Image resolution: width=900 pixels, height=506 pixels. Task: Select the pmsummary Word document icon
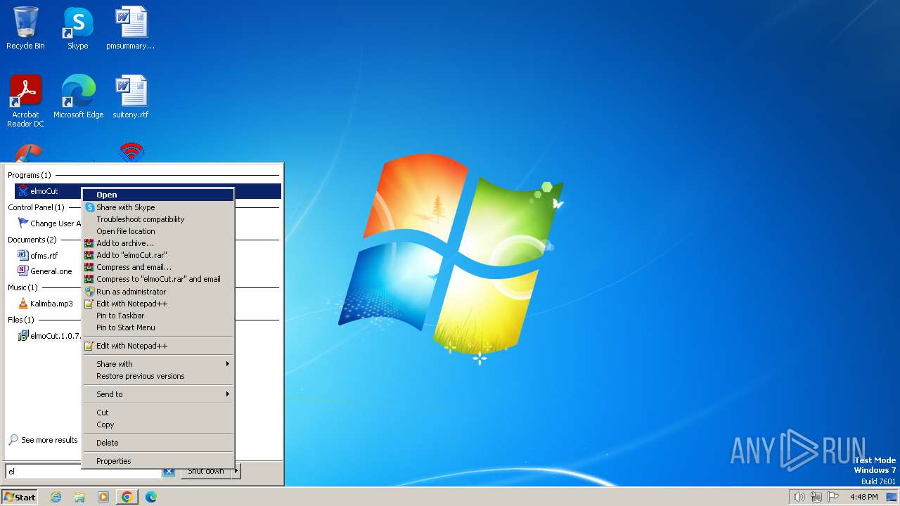point(130,28)
